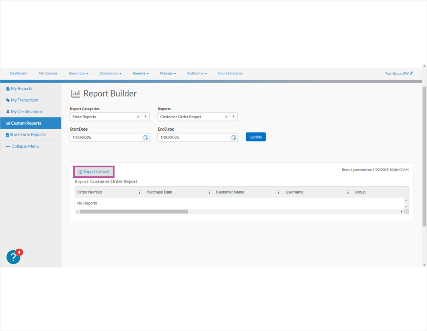Click the Report Builder chart icon
427x331 pixels.
[x=76, y=93]
